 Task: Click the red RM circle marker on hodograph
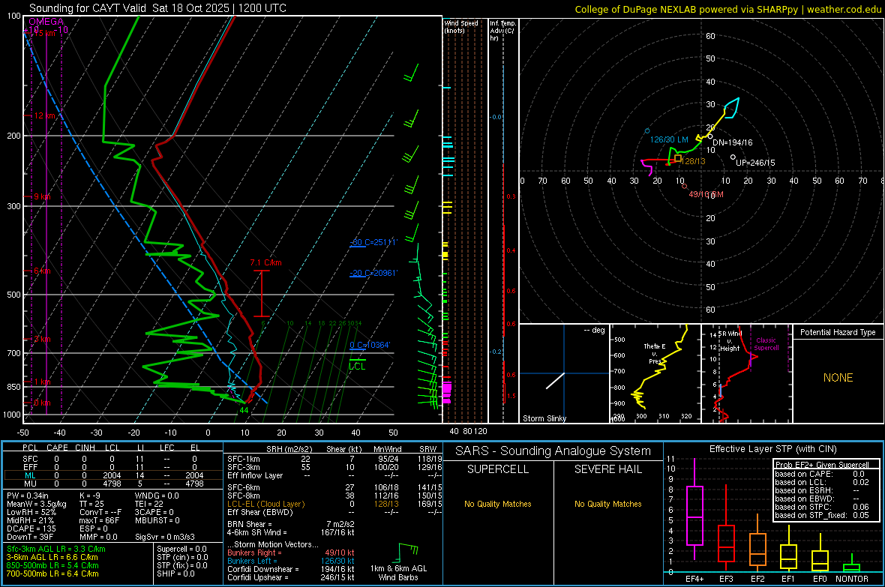click(x=685, y=186)
